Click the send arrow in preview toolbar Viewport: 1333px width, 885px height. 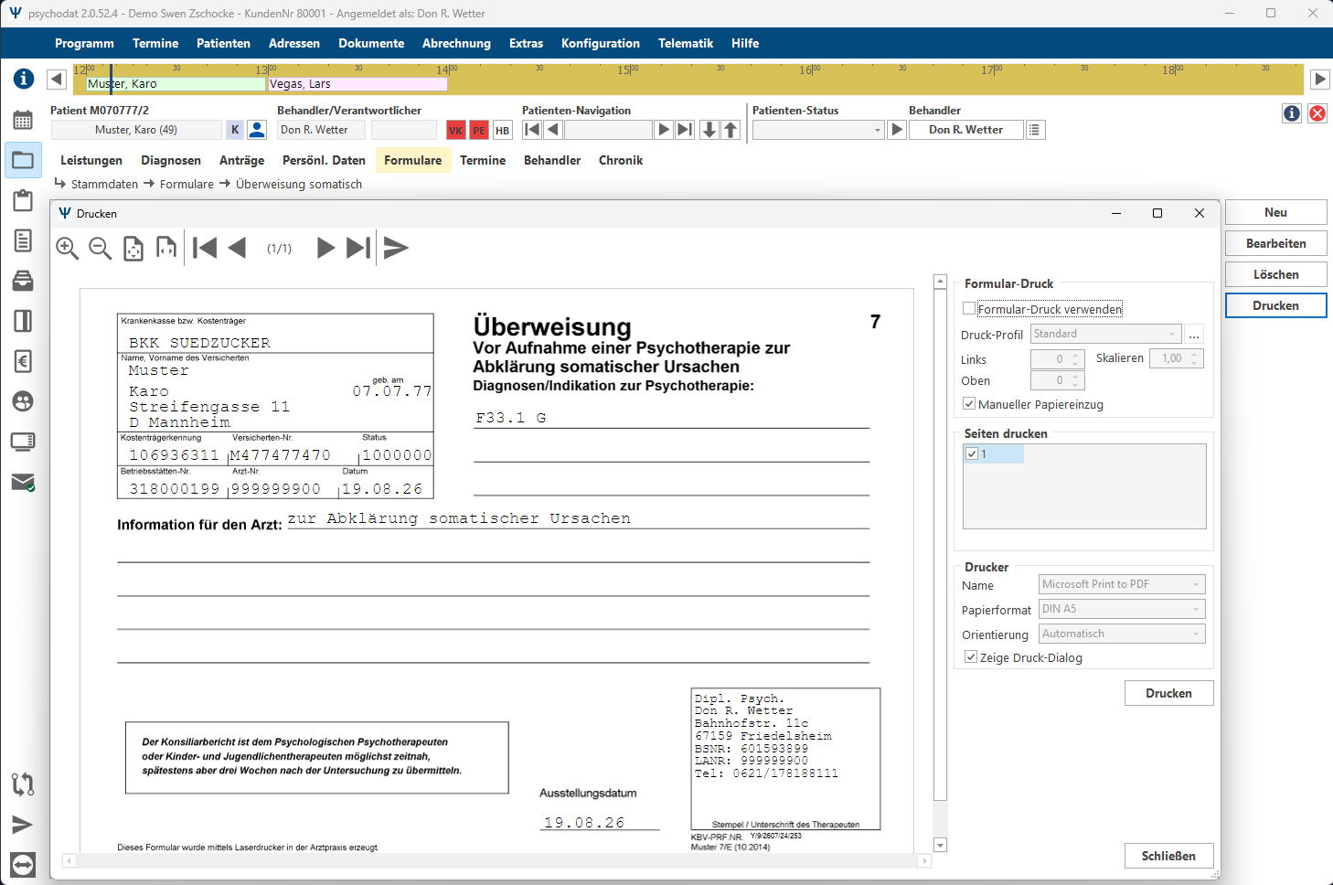pyautogui.click(x=396, y=248)
